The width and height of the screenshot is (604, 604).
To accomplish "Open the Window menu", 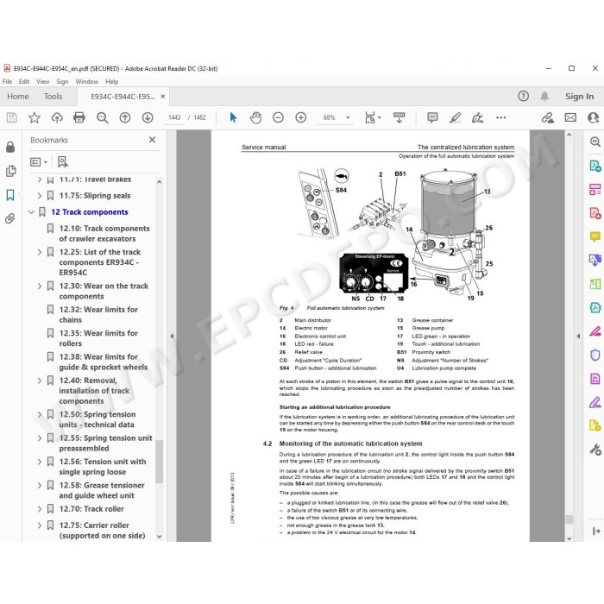I will 86,82.
